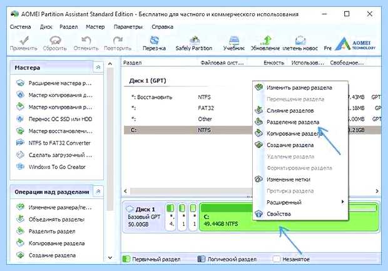Viewport: 388px width, 271px height.
Task: Choose Создание раздела in context menu
Action: [300, 145]
